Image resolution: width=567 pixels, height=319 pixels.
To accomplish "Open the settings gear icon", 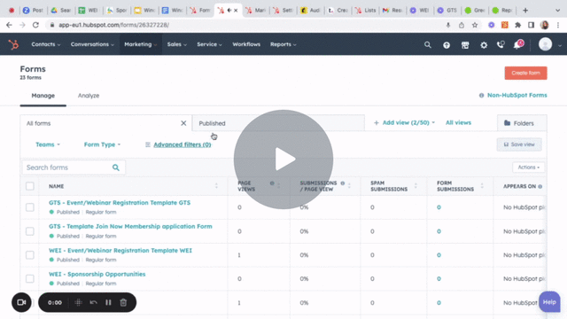I will (x=484, y=45).
